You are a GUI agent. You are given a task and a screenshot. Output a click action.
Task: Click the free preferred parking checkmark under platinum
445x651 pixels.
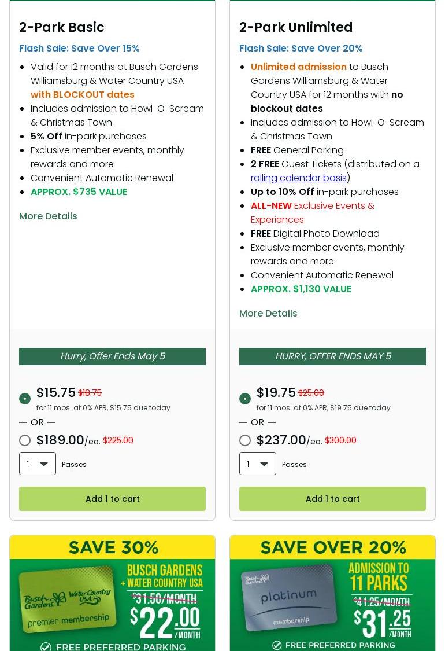[x=277, y=645]
